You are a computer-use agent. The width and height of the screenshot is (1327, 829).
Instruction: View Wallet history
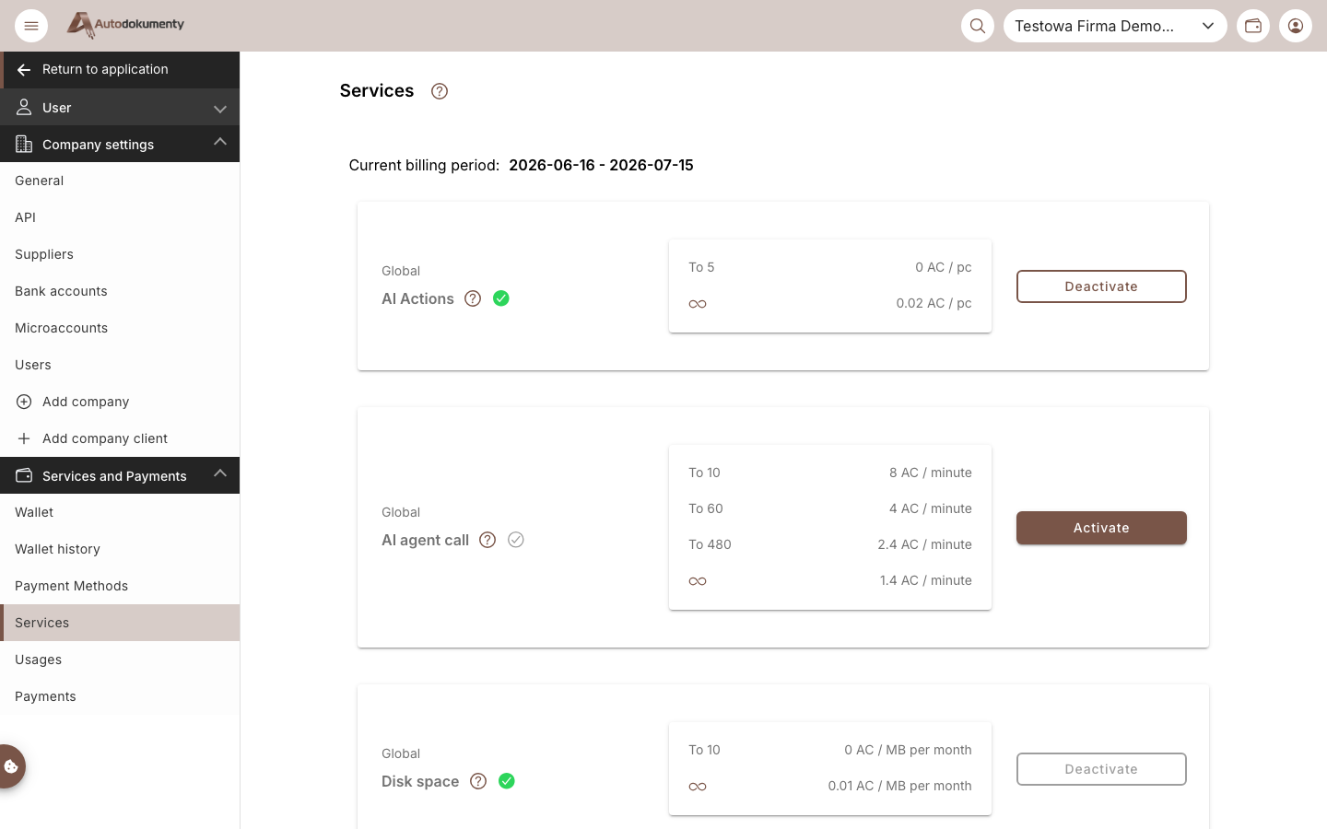click(120, 549)
